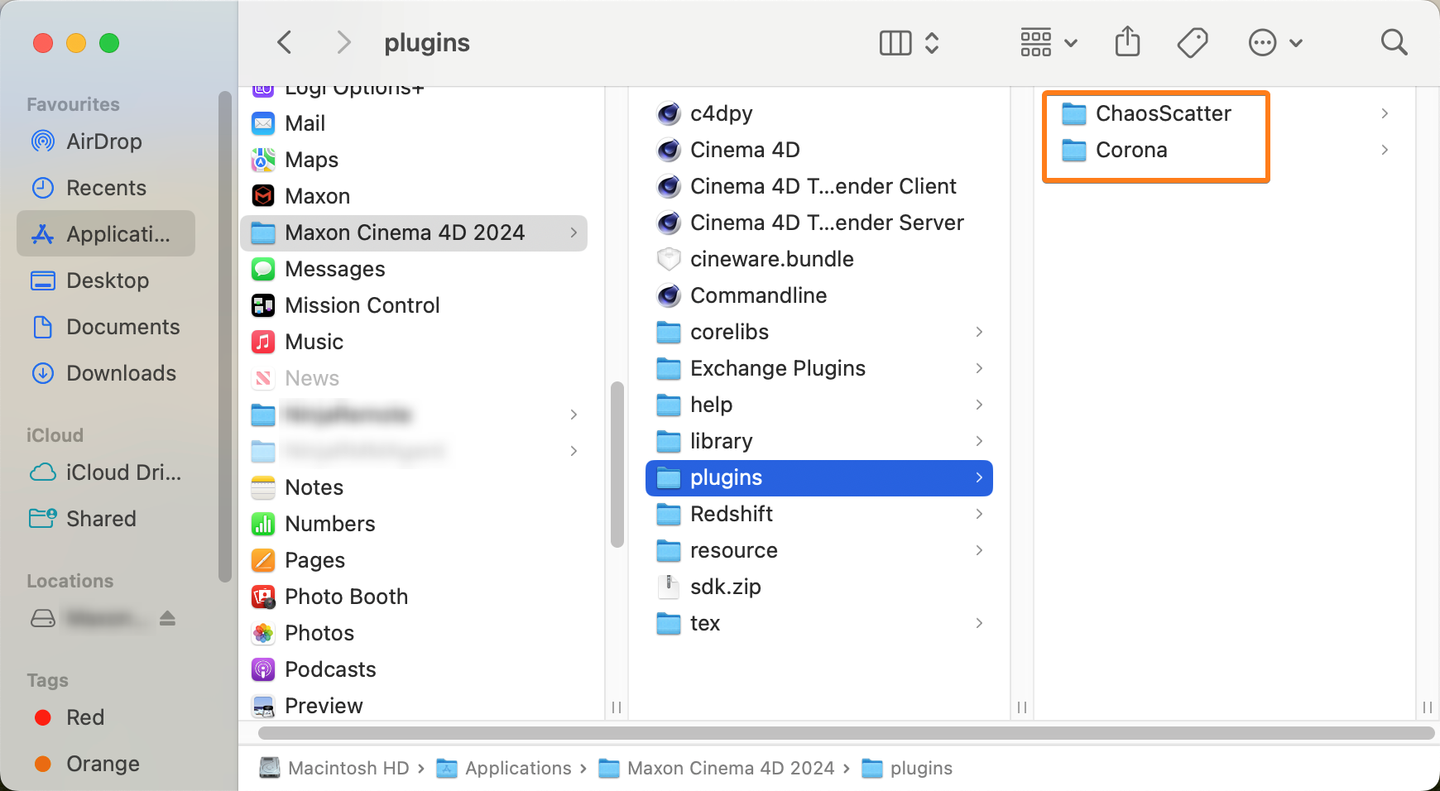Click Maxon Cinema 4D 2024 in path bar
This screenshot has height=791, width=1440.
pos(716,768)
